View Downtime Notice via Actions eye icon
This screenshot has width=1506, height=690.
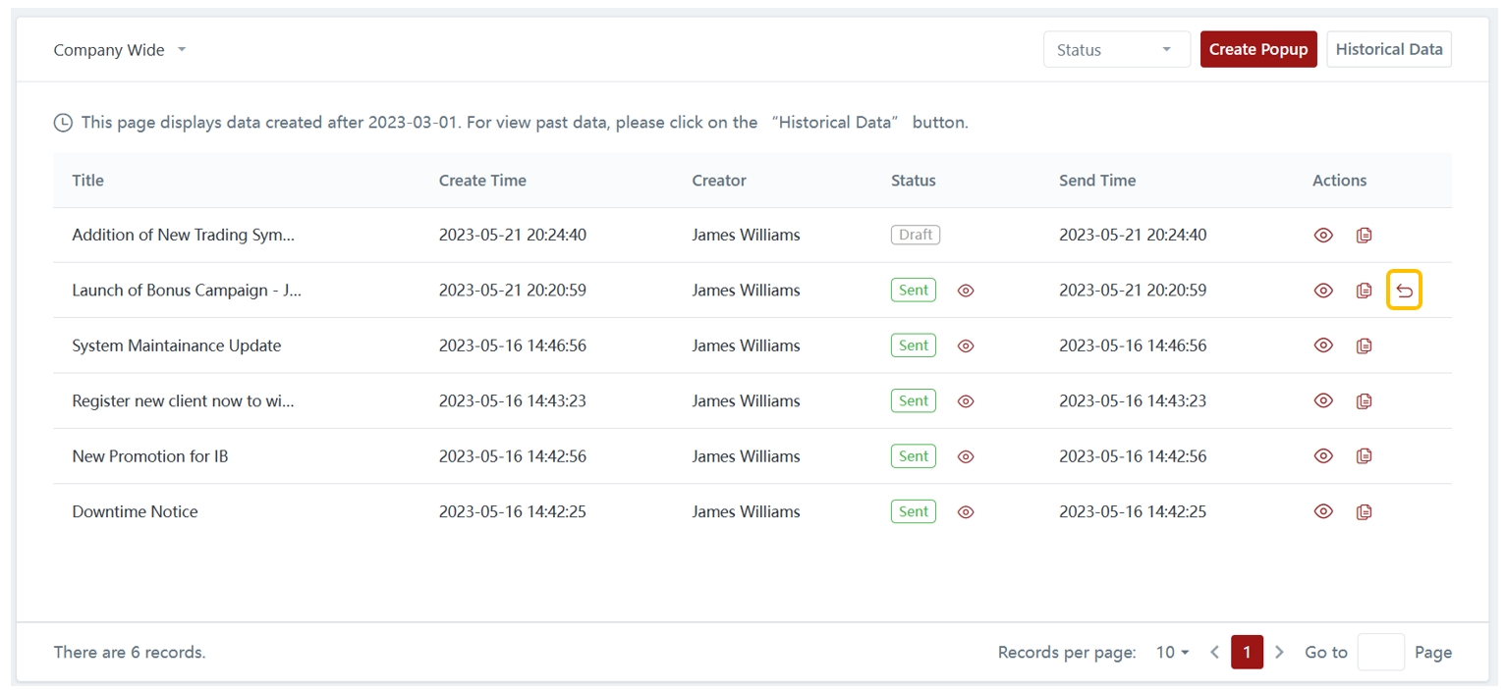click(x=1323, y=511)
